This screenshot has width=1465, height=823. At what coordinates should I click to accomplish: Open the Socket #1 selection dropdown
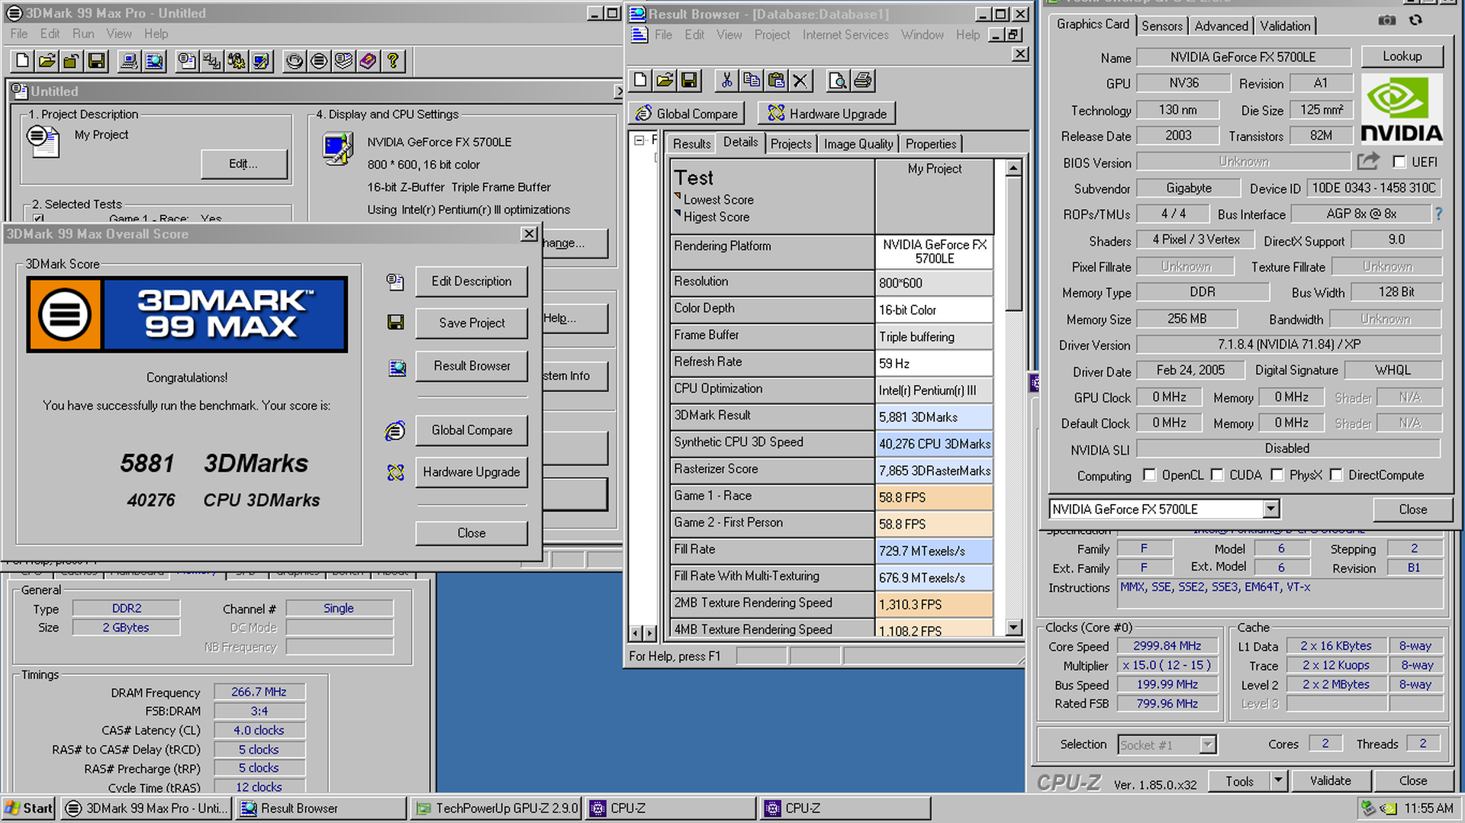click(1207, 744)
